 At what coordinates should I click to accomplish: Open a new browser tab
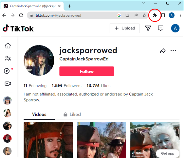click(69, 6)
